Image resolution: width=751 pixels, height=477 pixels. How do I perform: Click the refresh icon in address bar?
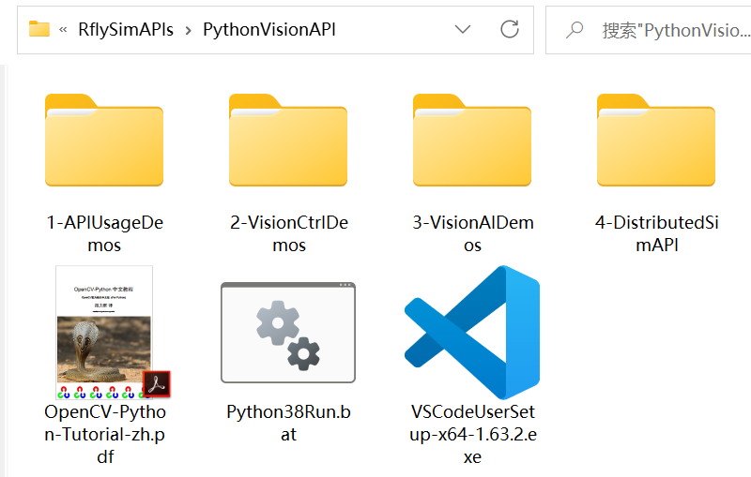click(x=510, y=30)
